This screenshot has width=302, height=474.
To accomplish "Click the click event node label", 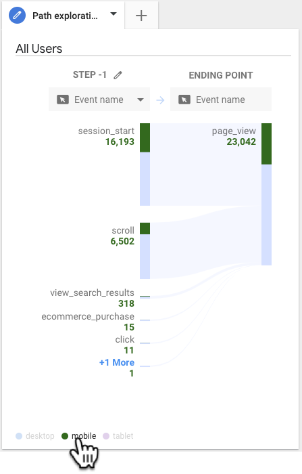I will click(124, 339).
